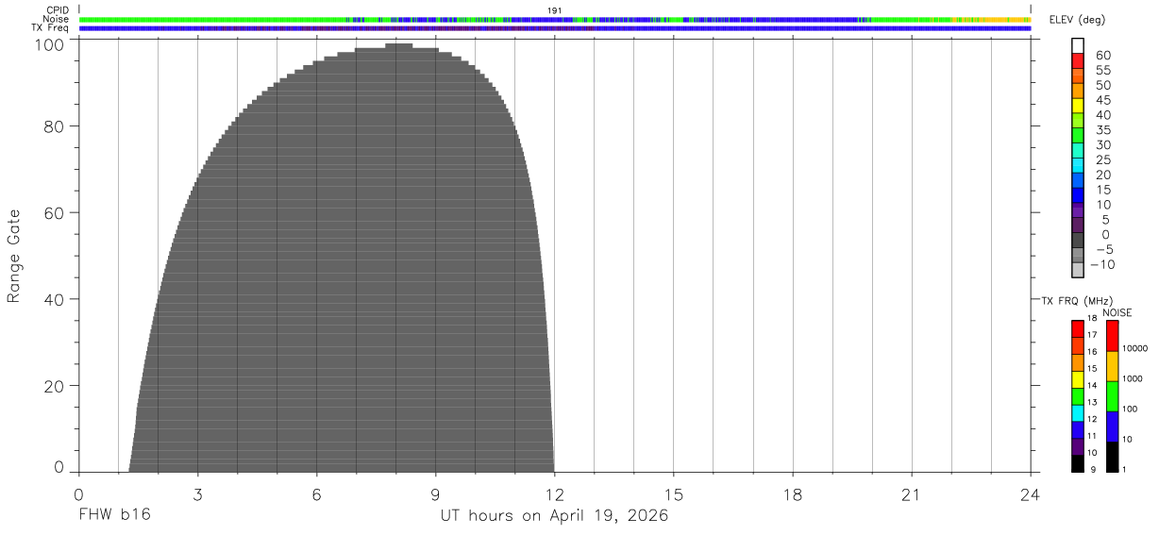Click the '10000' label on NOISE colorbar

point(1134,348)
